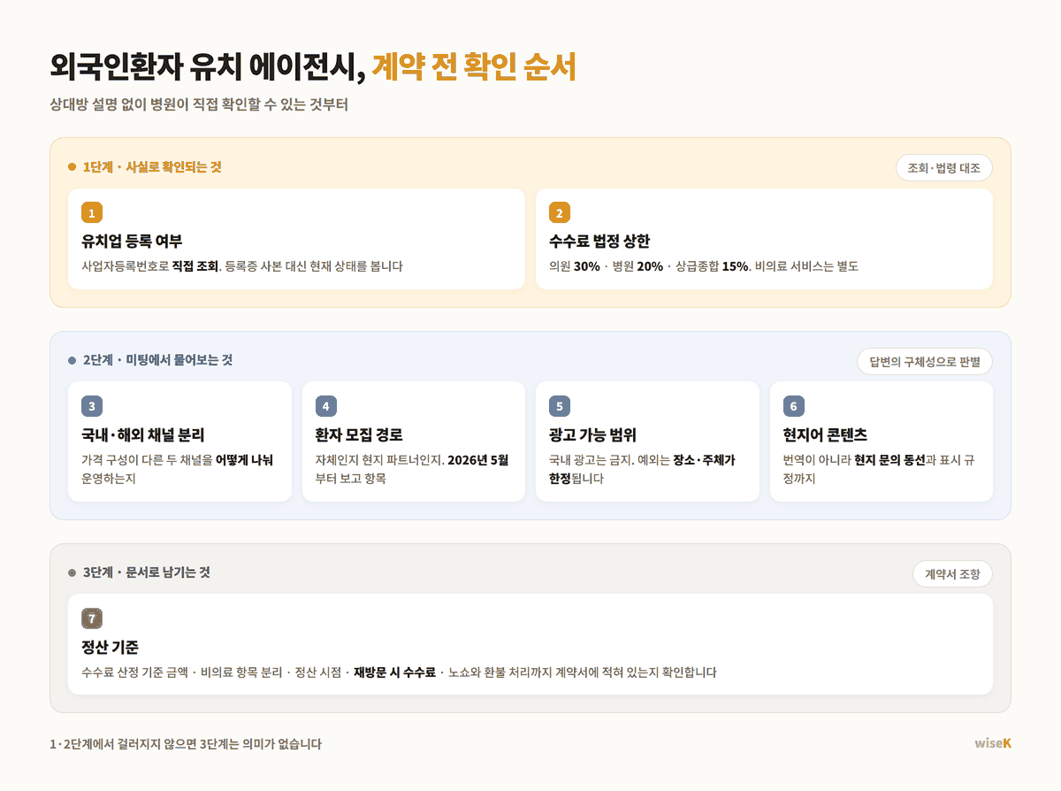Screen dimensions: 1061x791
Task: Click the blue-gray bullet dot beside 2단계
Action: [x=73, y=361]
